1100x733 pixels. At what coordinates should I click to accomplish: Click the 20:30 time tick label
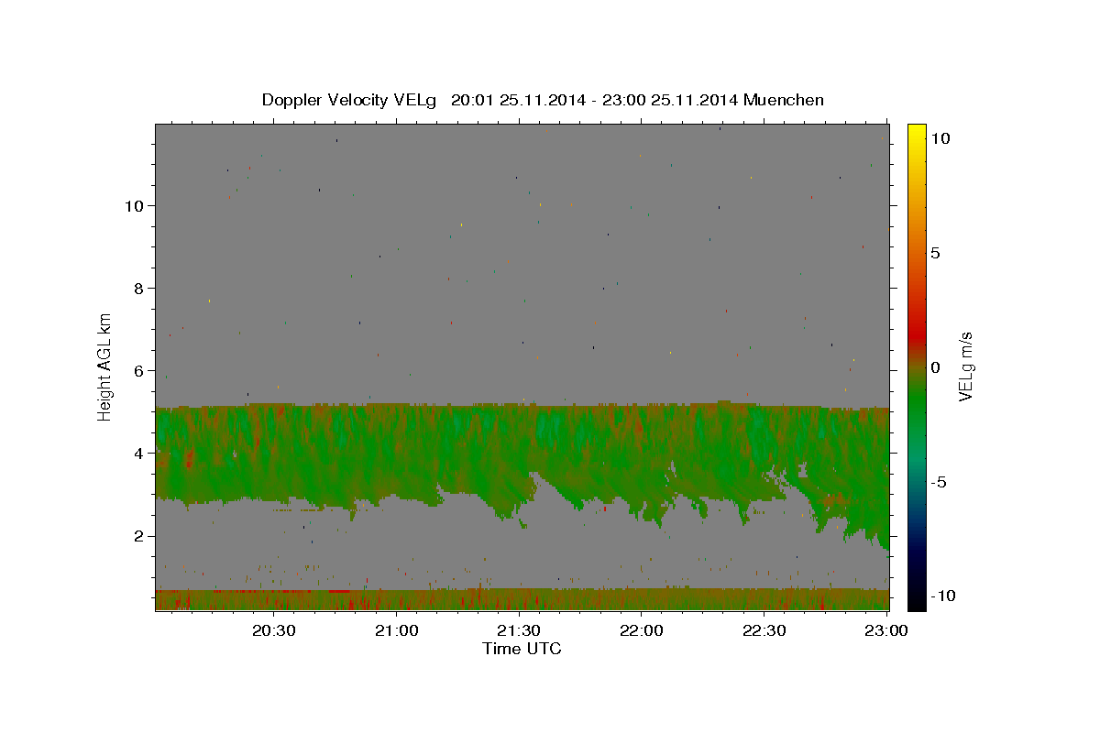tap(274, 630)
